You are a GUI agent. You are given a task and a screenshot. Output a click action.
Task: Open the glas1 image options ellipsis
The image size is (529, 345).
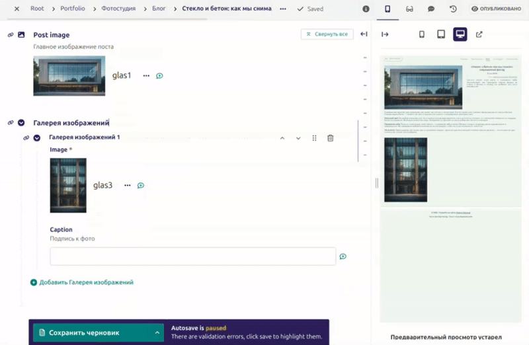click(x=146, y=75)
